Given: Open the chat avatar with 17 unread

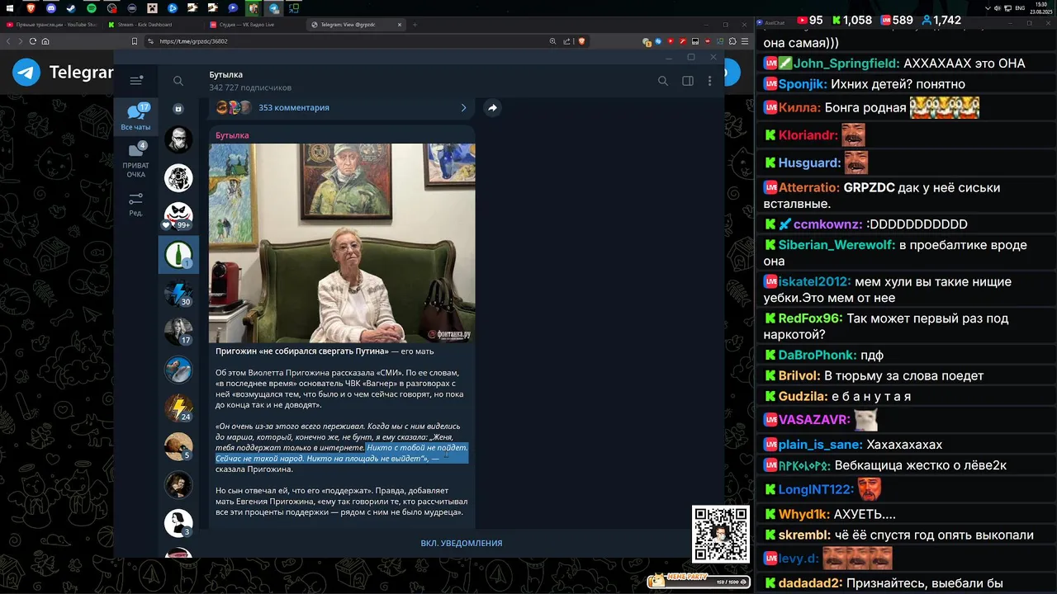Looking at the screenshot, I should point(178,332).
